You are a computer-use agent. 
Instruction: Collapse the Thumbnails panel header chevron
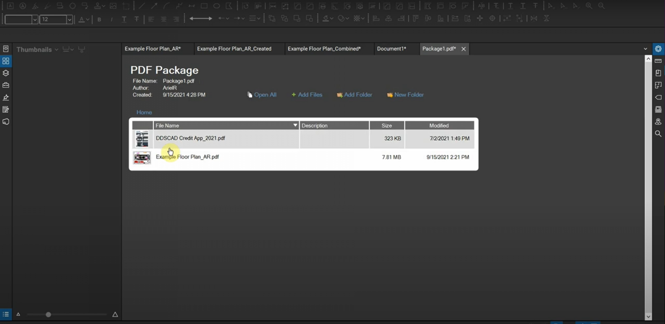(56, 49)
